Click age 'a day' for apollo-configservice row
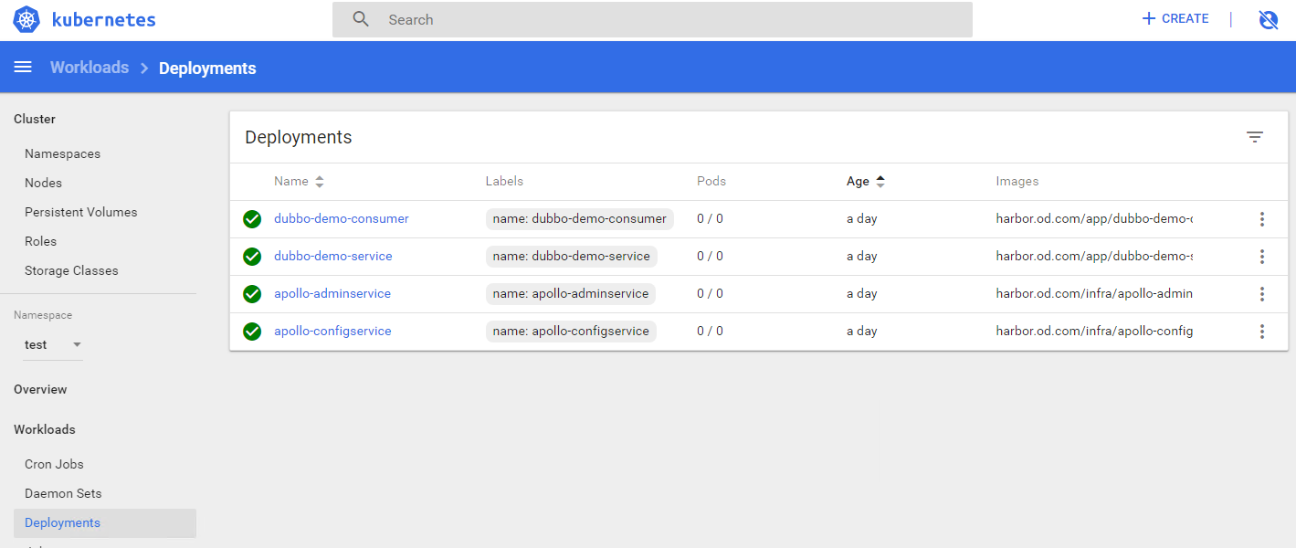This screenshot has width=1296, height=548. click(862, 332)
